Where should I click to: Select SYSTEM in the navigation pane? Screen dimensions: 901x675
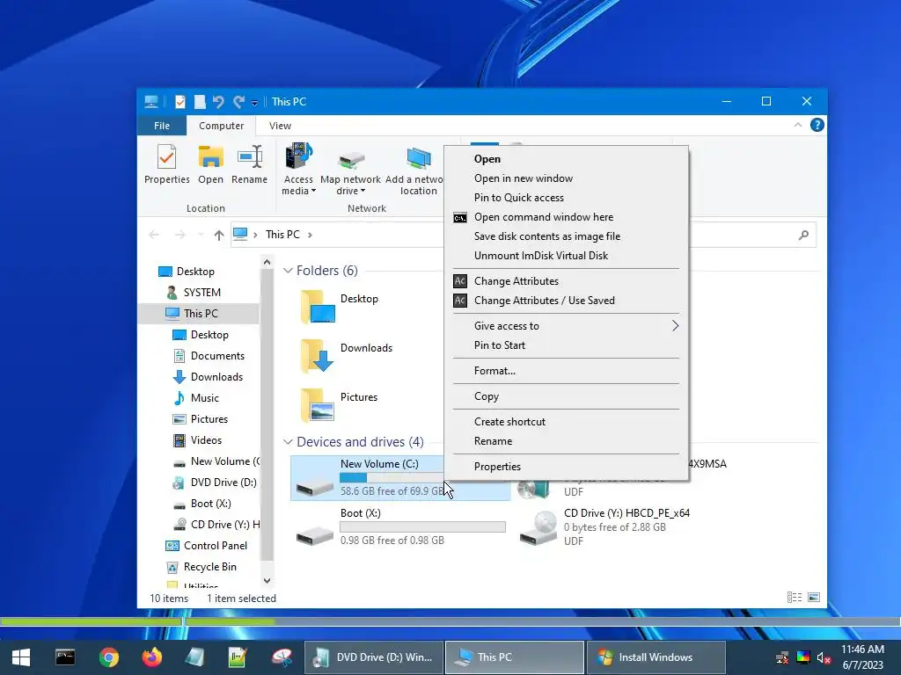[x=201, y=292]
